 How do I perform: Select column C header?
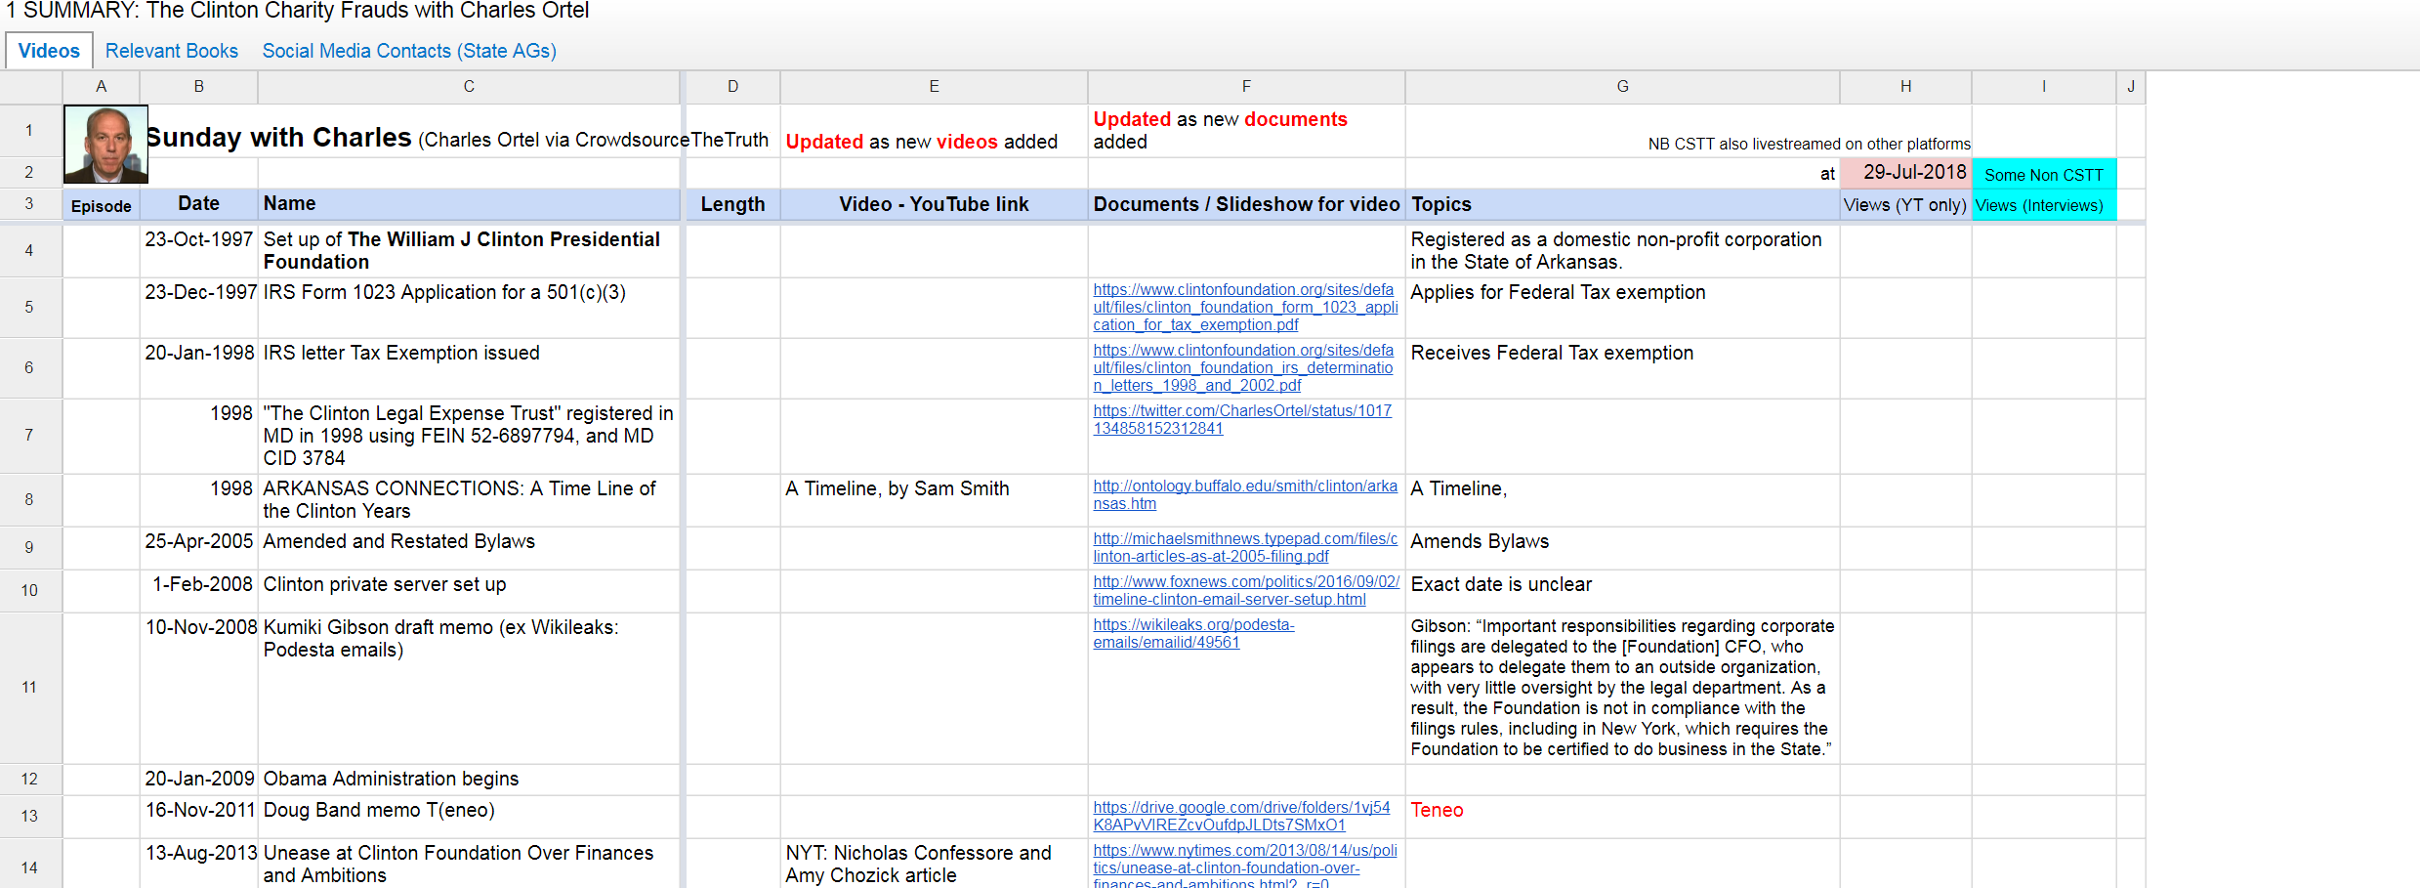[x=469, y=87]
